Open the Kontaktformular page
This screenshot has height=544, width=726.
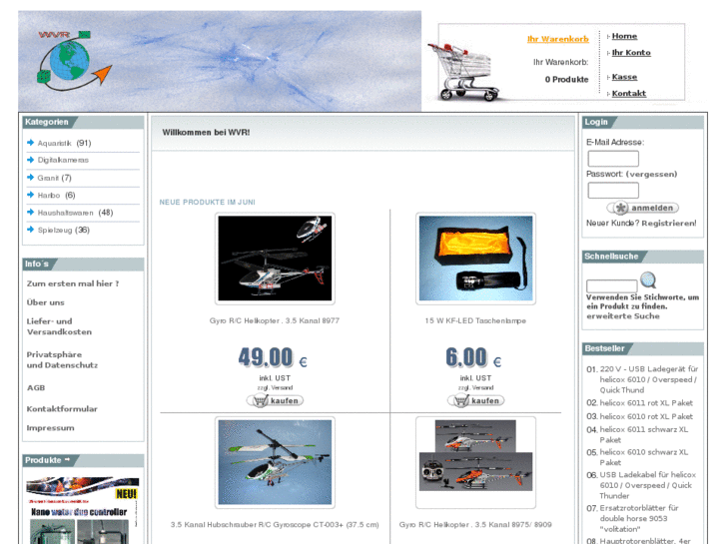pos(62,409)
